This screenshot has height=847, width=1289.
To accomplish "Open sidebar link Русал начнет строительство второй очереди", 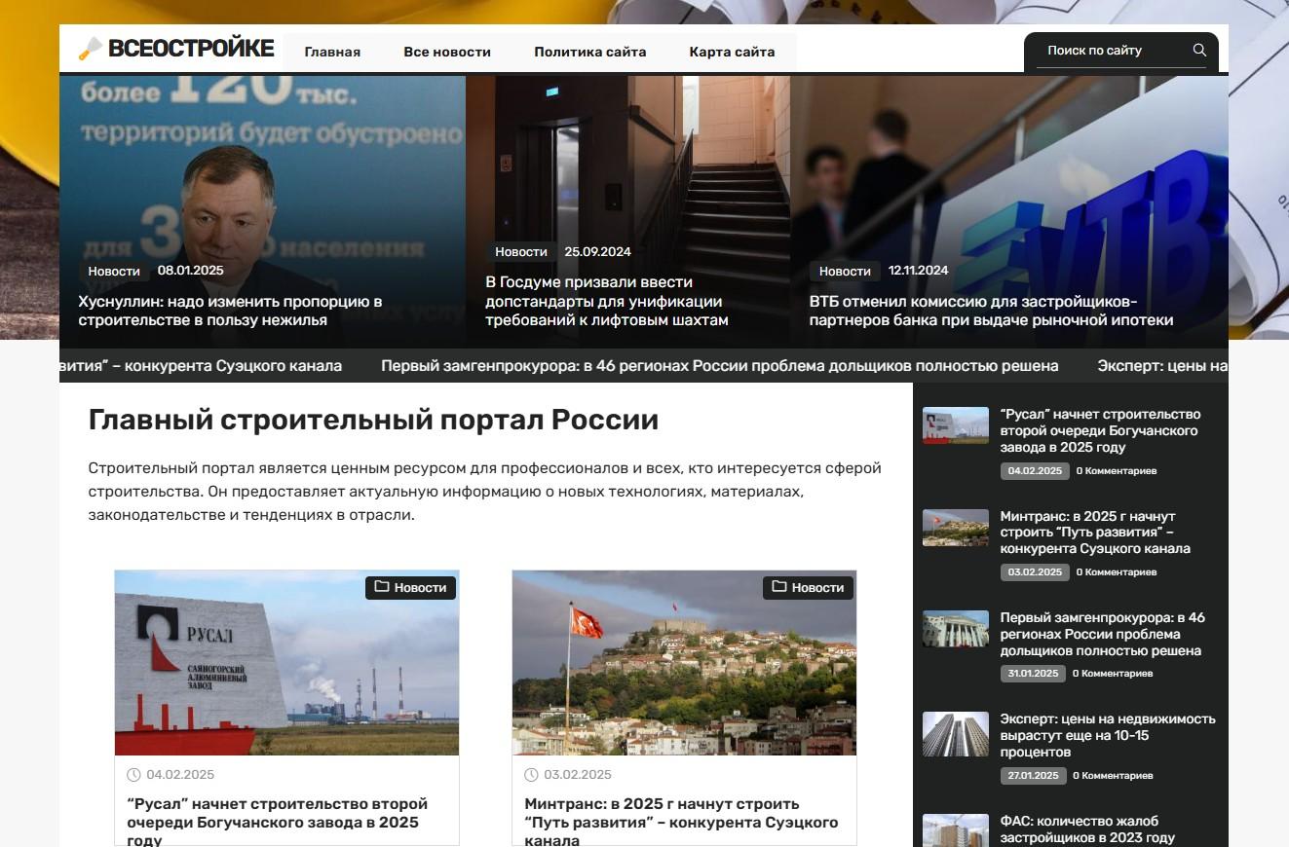I will click(x=1100, y=430).
